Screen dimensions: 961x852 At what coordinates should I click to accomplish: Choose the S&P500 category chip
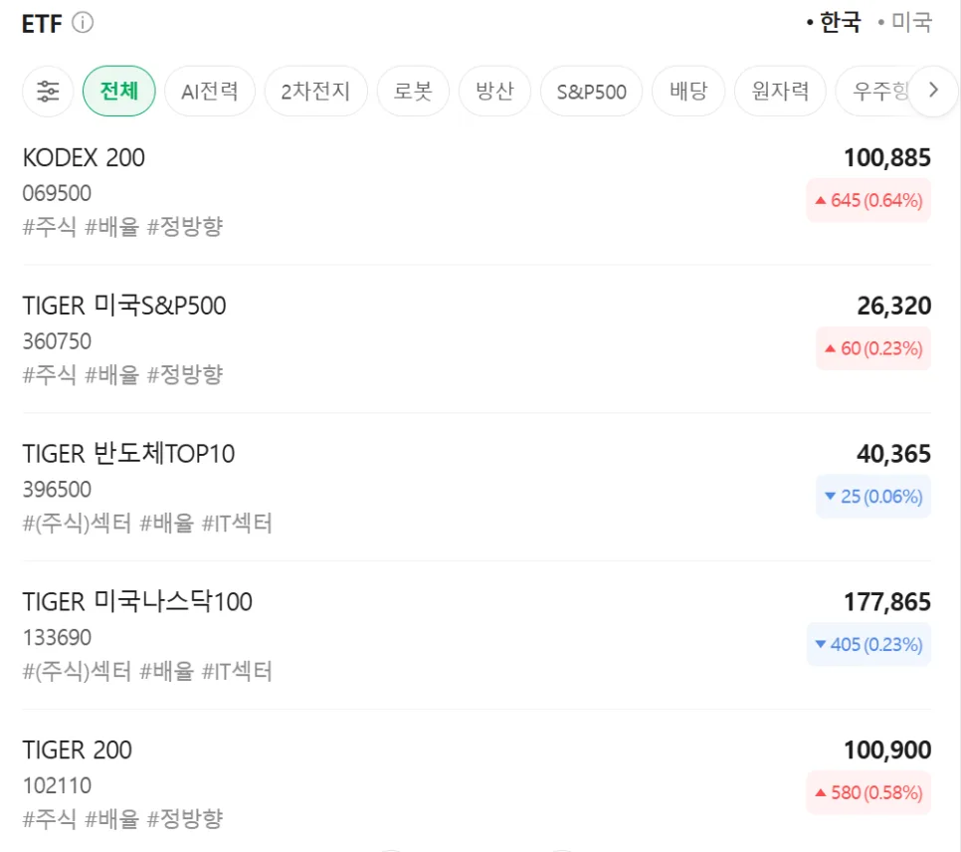pos(592,91)
